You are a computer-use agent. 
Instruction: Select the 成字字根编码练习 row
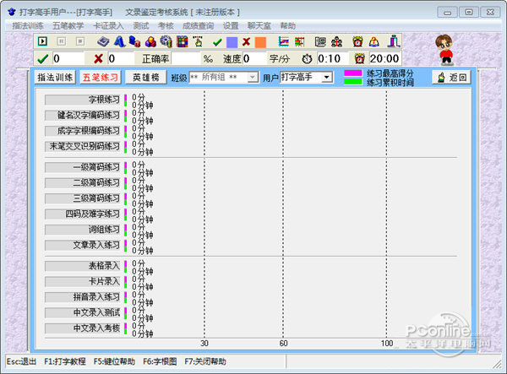pos(83,131)
